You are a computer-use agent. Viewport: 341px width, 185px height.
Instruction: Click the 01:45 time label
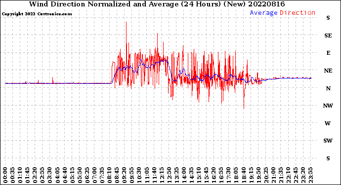click(28, 175)
